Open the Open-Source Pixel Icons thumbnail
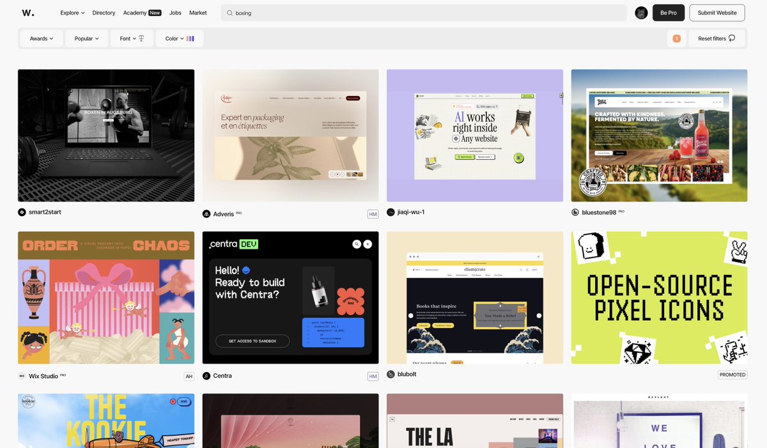The image size is (767, 448). (659, 298)
